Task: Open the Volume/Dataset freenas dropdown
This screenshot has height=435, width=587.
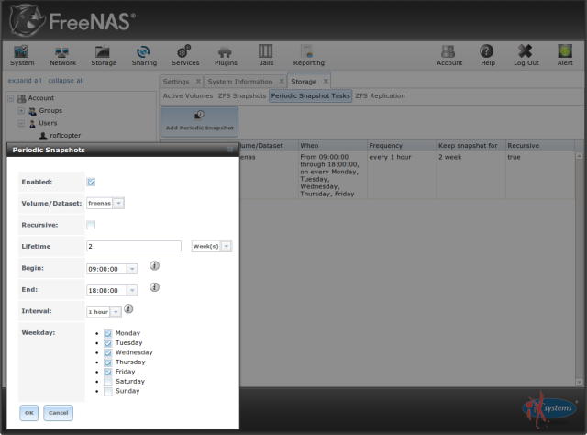Action: pyautogui.click(x=118, y=203)
